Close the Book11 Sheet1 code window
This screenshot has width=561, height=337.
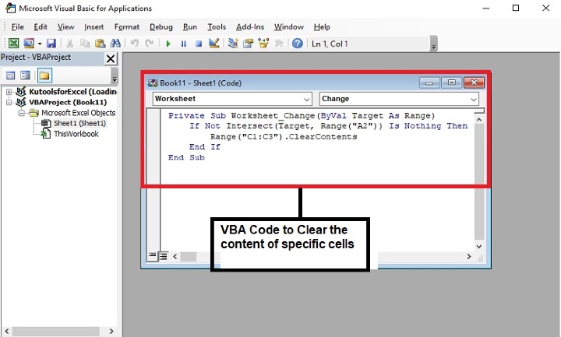pos(474,83)
